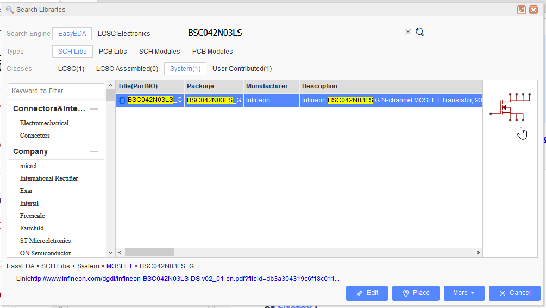The height and width of the screenshot is (308, 546).
Task: Switch search engine to LCSC Electronics
Action: [x=124, y=34]
